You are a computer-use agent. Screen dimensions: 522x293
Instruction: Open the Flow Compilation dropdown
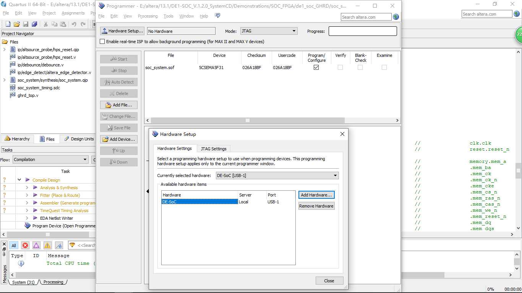[50, 159]
